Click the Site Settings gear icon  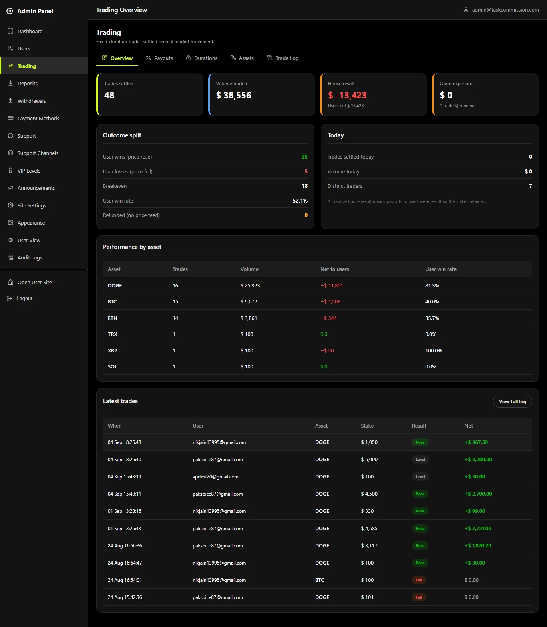tap(11, 205)
